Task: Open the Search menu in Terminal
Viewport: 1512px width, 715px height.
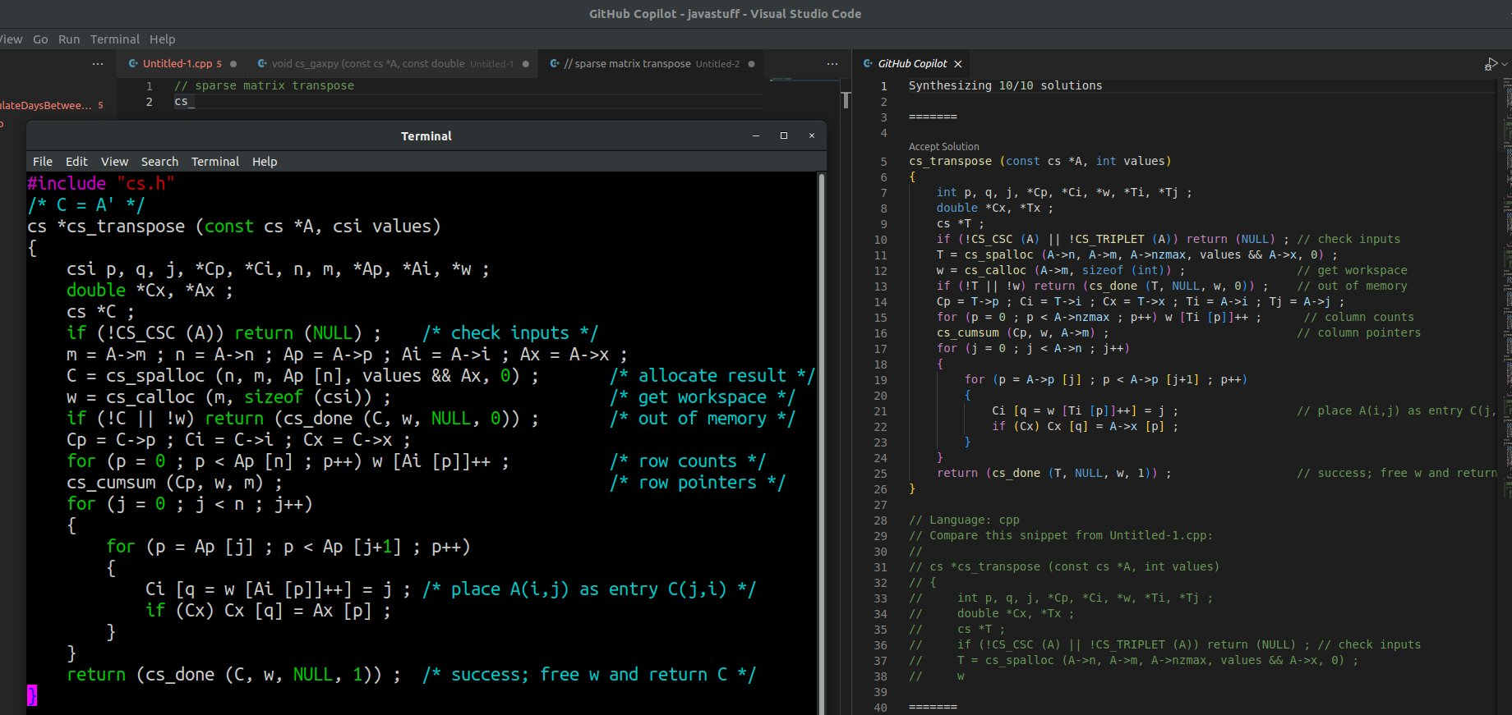Action: [x=159, y=162]
